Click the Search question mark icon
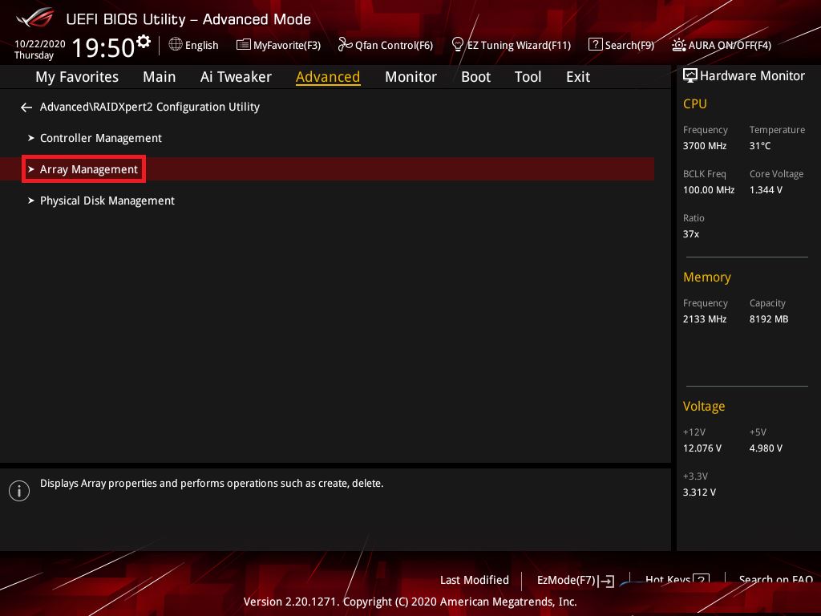 [x=595, y=45]
